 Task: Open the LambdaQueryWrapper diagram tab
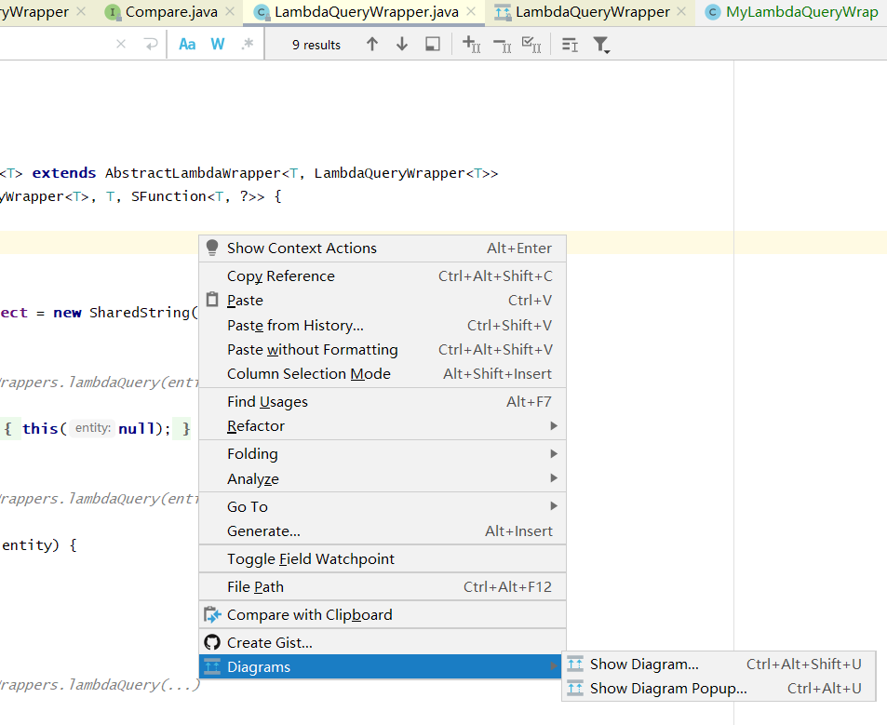[x=592, y=12]
